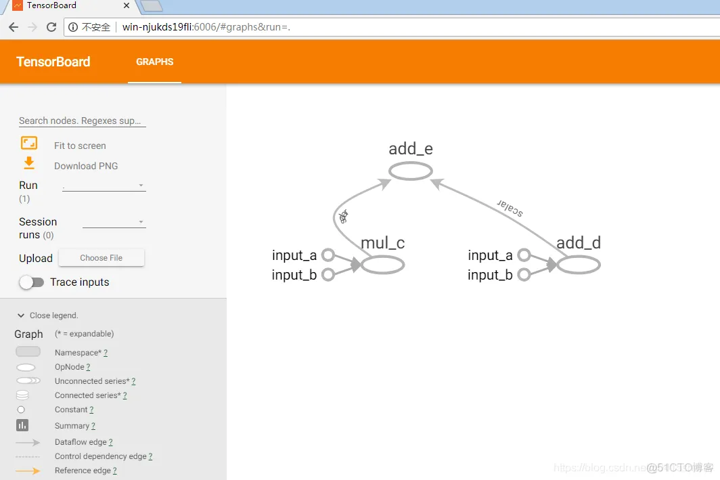This screenshot has height=480, width=720.
Task: Click the Choose File upload button
Action: click(102, 258)
